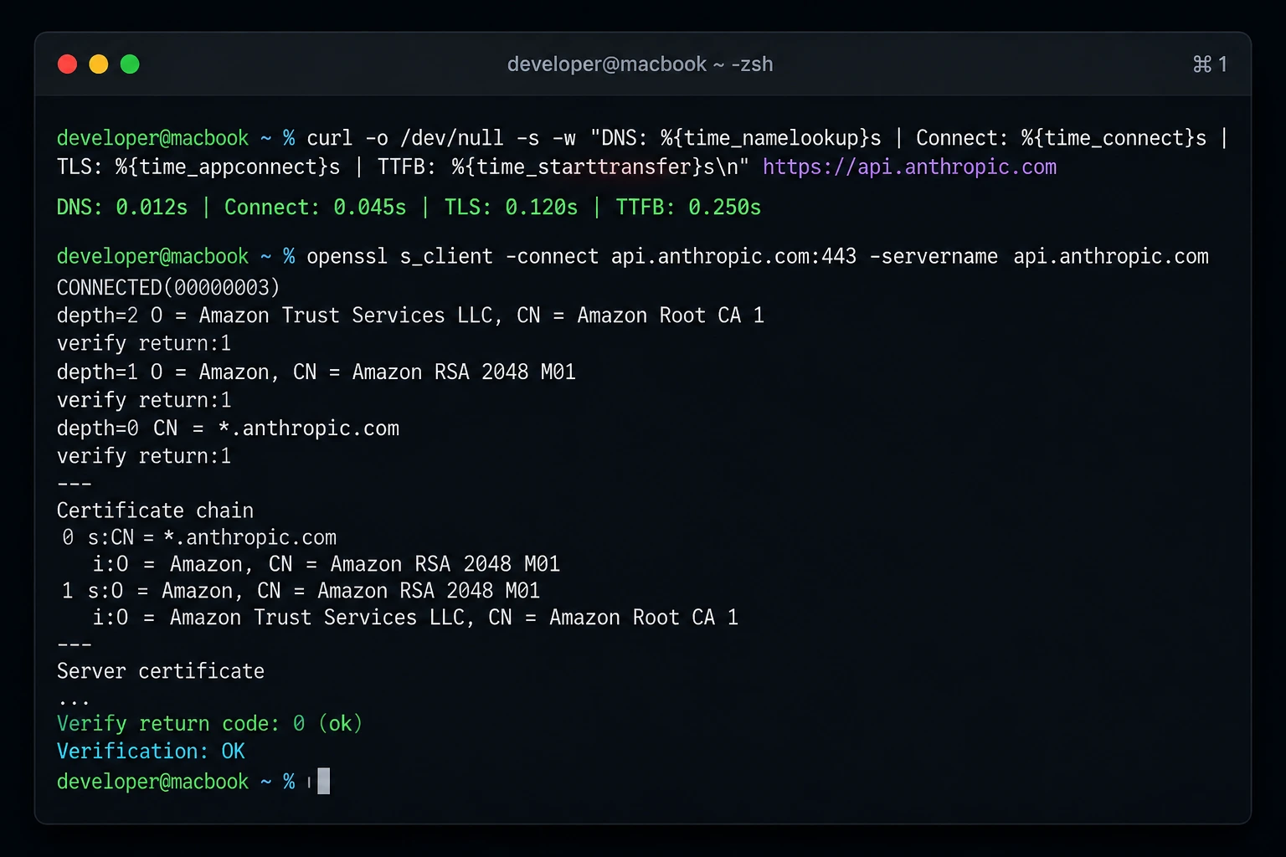Click the 'depth=0 CN = *.anthropic.com' line
1286x857 pixels.
tap(228, 428)
